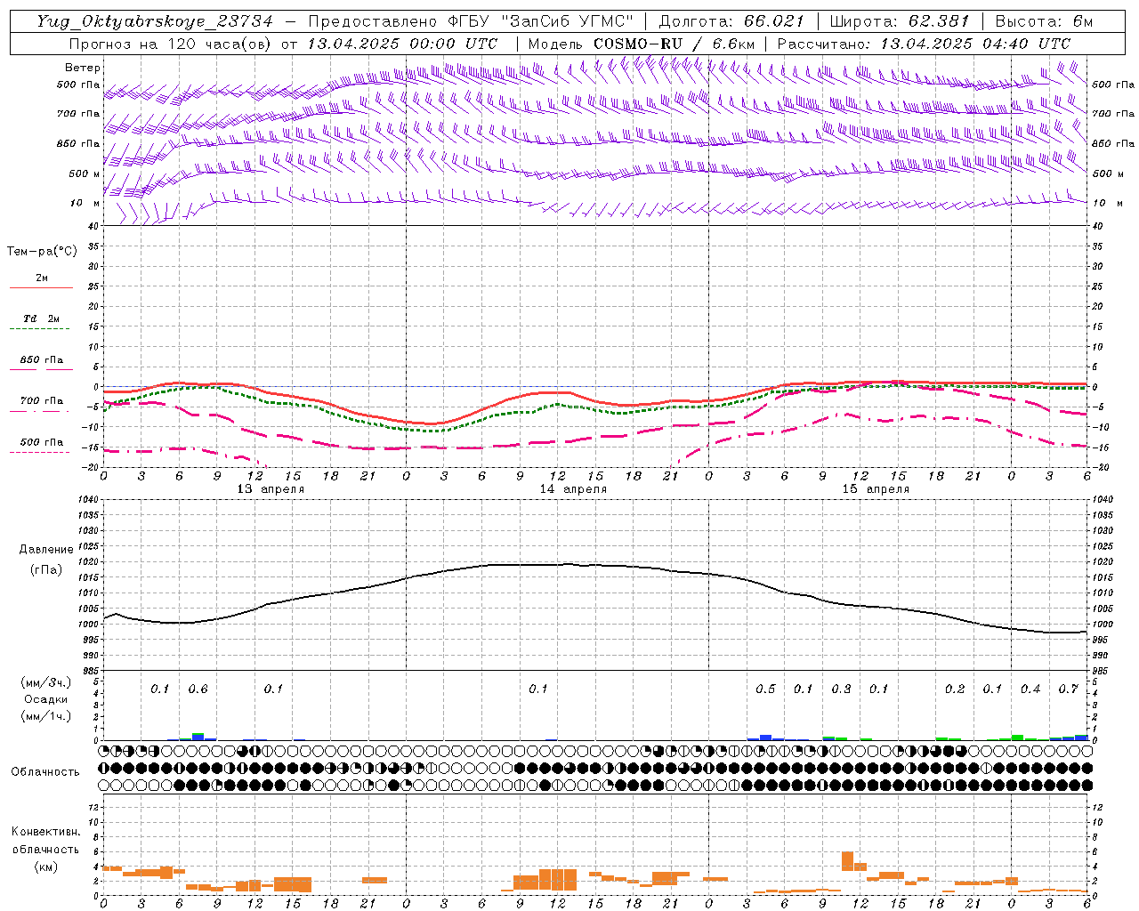Click the 0.4 precipitation value
The height and width of the screenshot is (911, 1139).
pyautogui.click(x=1030, y=689)
